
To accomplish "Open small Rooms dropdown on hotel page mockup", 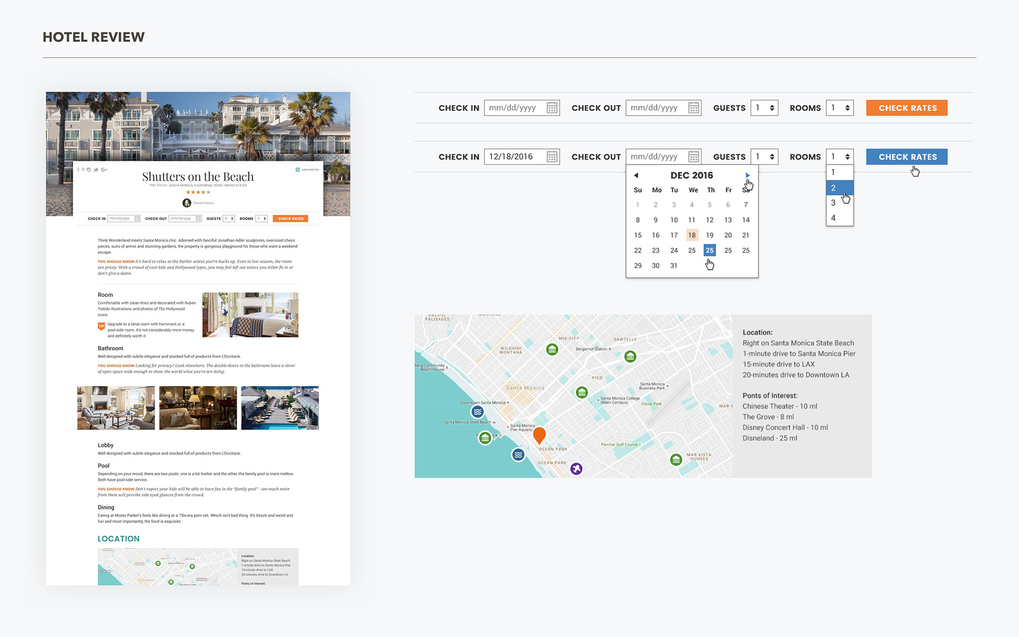I will click(x=262, y=219).
